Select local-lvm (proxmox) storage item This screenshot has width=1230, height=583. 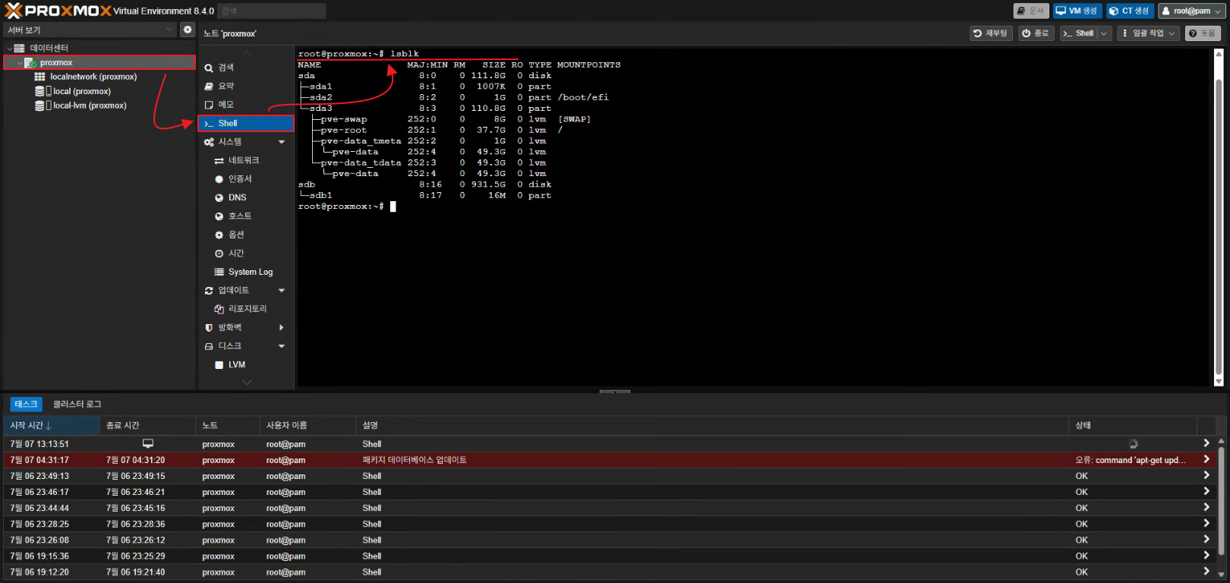pyautogui.click(x=89, y=106)
